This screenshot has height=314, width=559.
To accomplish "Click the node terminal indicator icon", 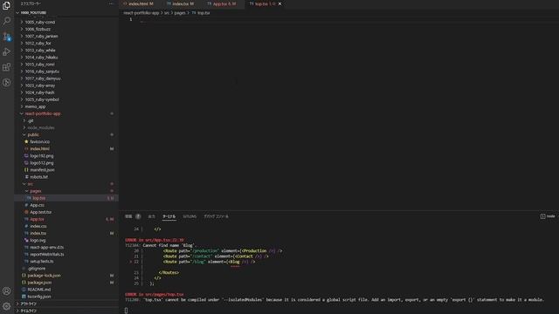I will (542, 216).
